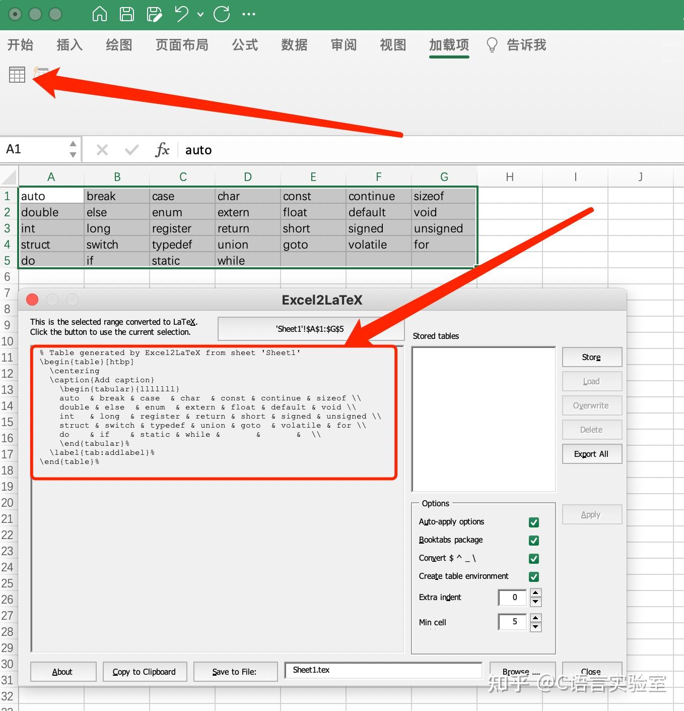Click the Home icon in the toolbar
The height and width of the screenshot is (711, 684).
[x=99, y=14]
